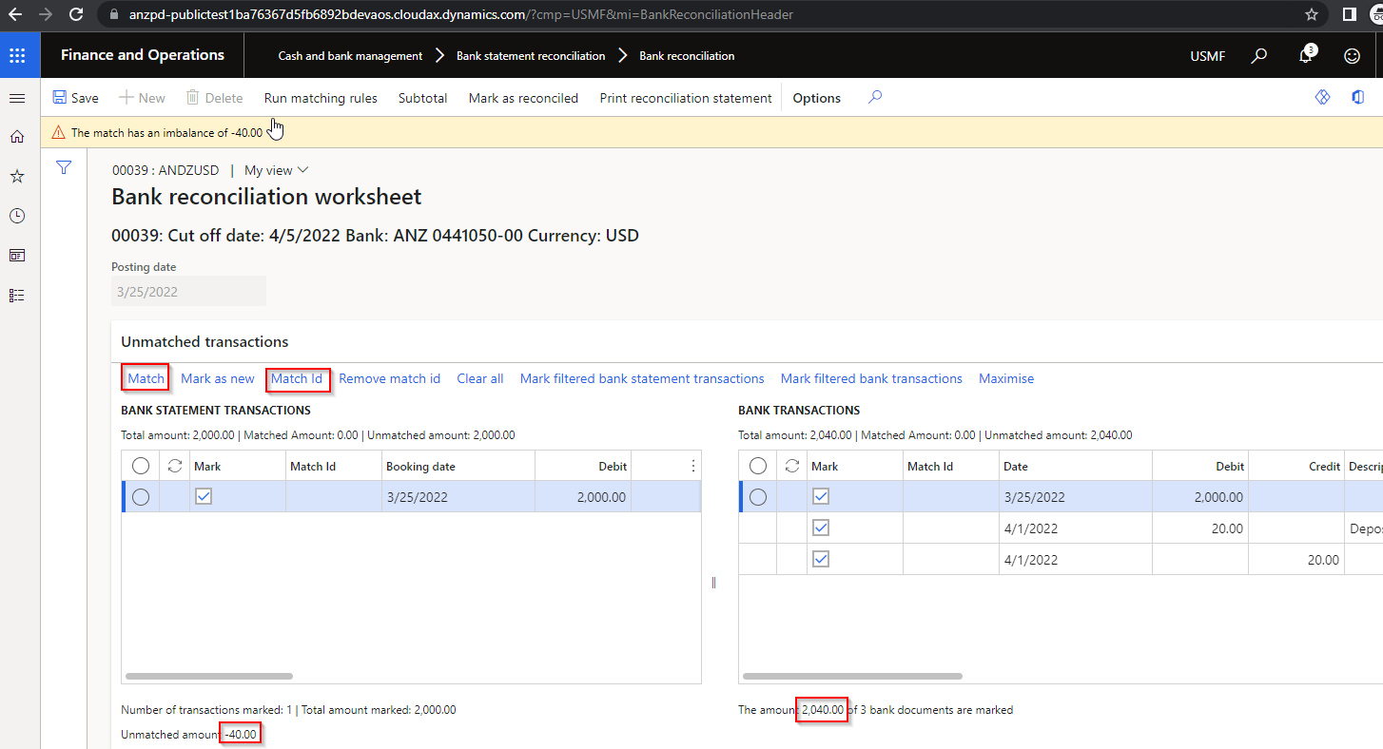Uncheck Mark on bank statement 3/25/2022 row
The width and height of the screenshot is (1383, 749).
tap(204, 496)
